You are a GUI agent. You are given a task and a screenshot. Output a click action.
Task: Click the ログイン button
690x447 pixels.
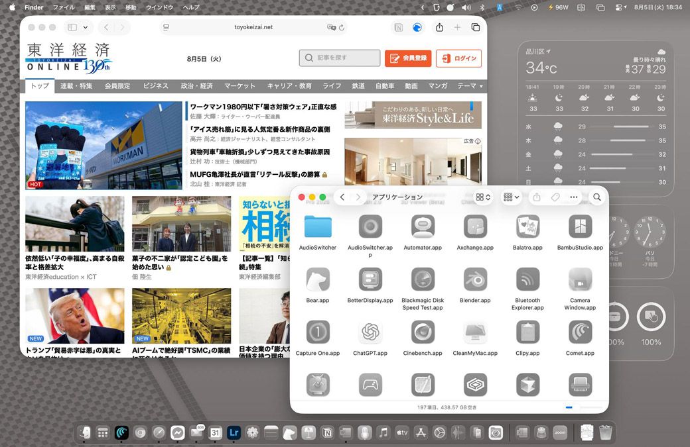click(x=458, y=58)
